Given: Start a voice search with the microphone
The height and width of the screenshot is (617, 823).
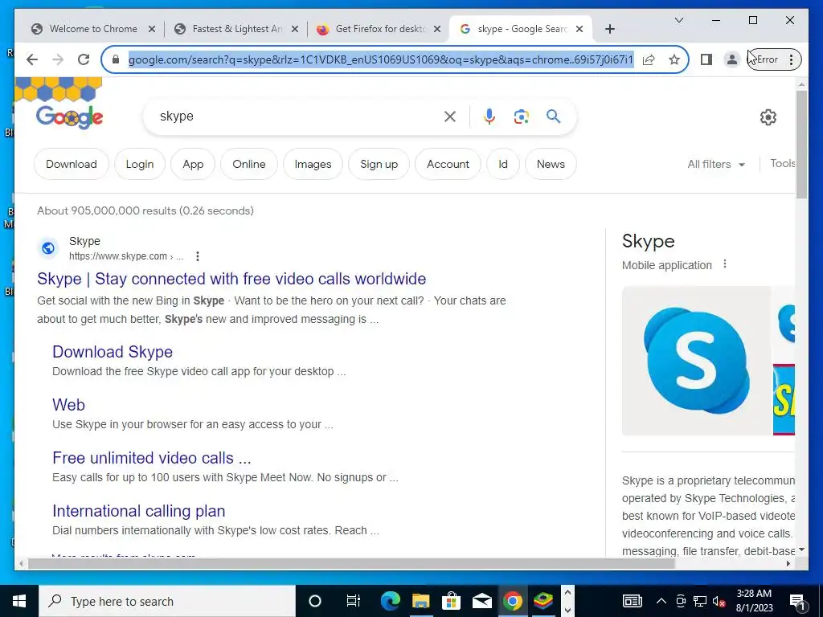Looking at the screenshot, I should coord(489,116).
